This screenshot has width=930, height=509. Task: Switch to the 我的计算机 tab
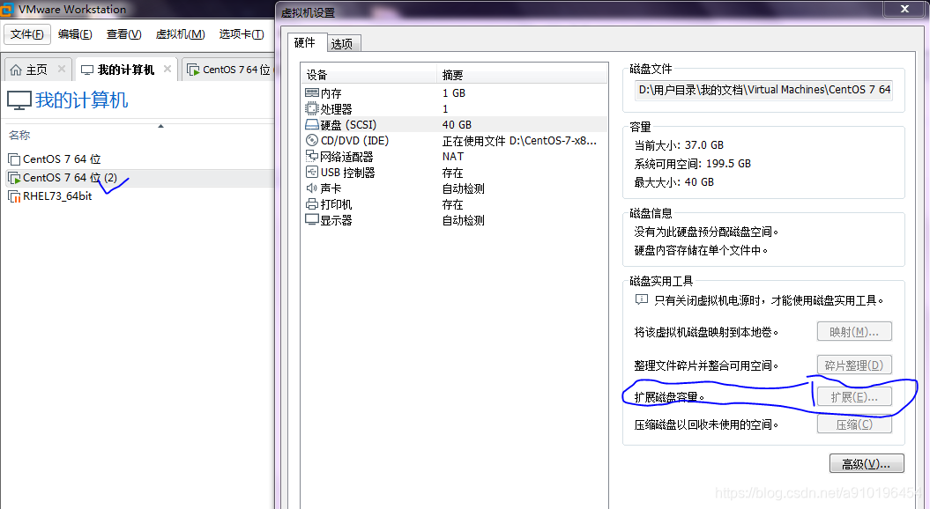126,70
